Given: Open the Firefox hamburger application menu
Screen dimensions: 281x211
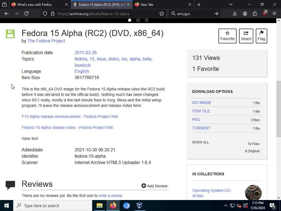Looking at the screenshot, I should click(x=274, y=14).
